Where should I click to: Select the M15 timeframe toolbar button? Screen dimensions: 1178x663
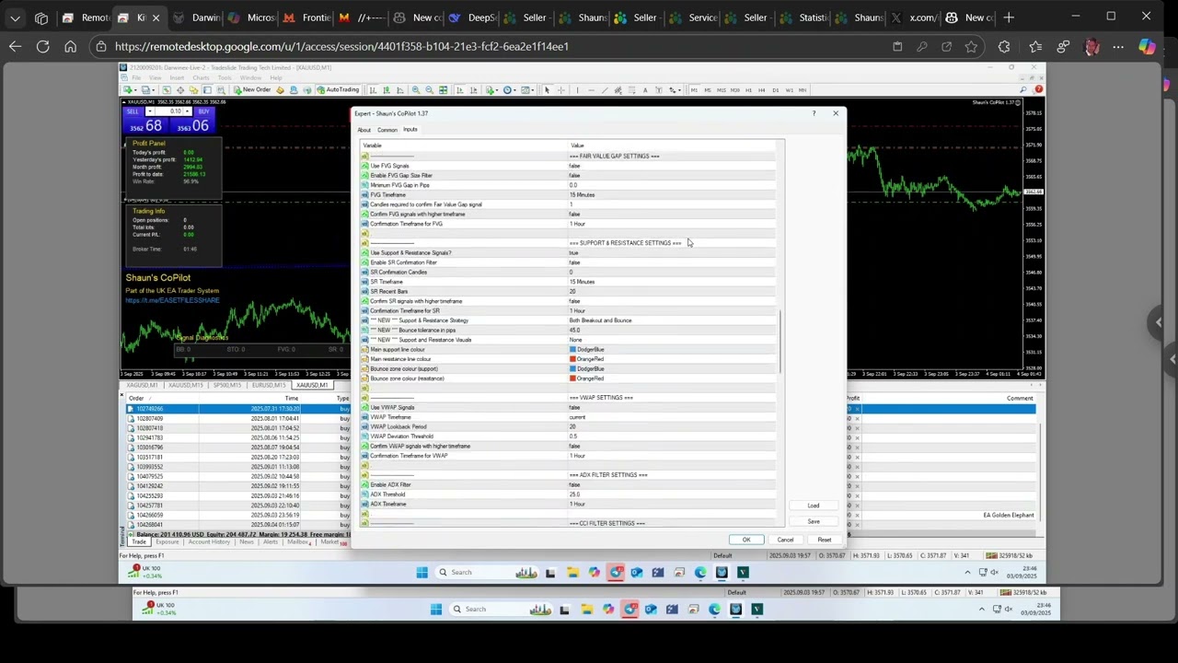(722, 89)
